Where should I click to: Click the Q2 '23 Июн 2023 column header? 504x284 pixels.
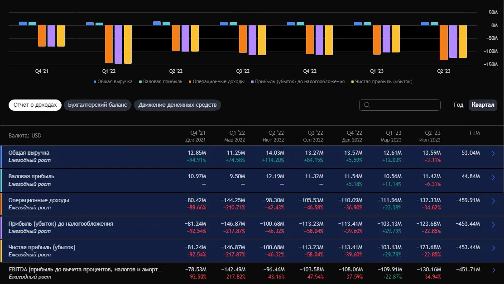pos(430,136)
